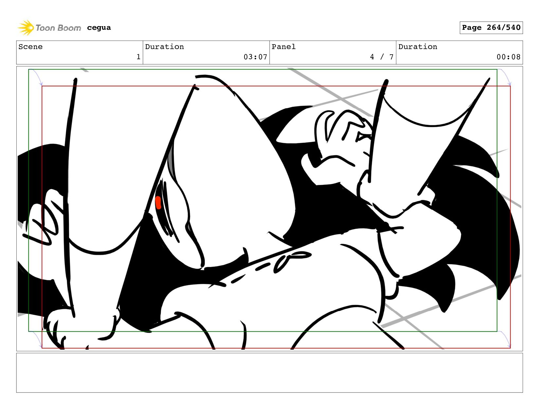Select the scene duration value '03:07'
Screen dimensions: 540x417
point(255,57)
